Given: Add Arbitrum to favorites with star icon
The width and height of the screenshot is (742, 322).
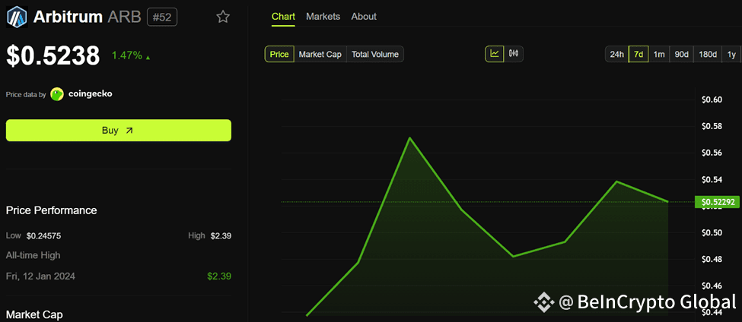Looking at the screenshot, I should (x=223, y=17).
